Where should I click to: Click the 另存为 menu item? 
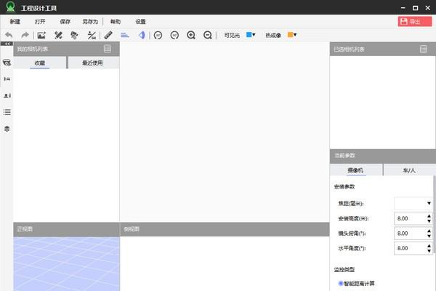pos(90,22)
